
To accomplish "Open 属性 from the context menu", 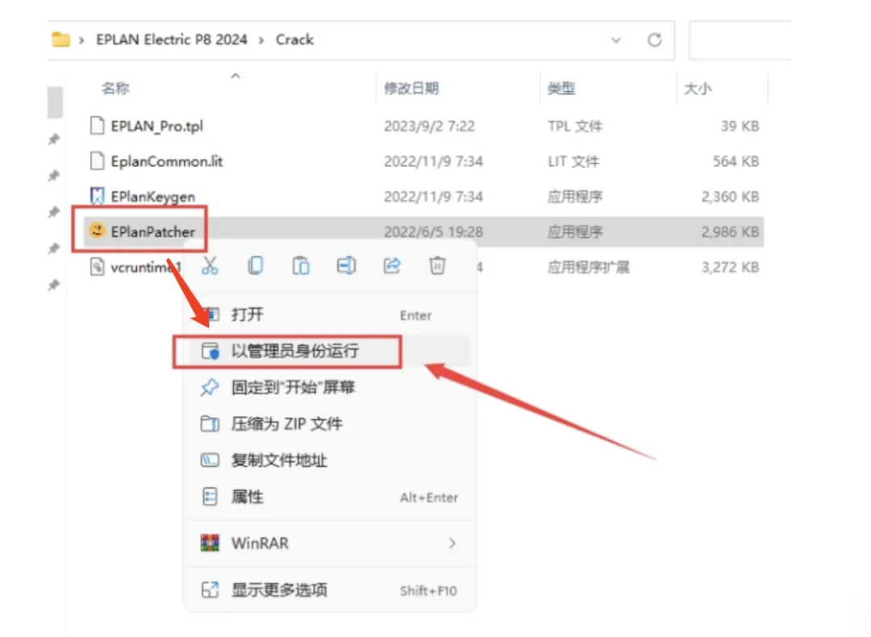I will point(330,497).
